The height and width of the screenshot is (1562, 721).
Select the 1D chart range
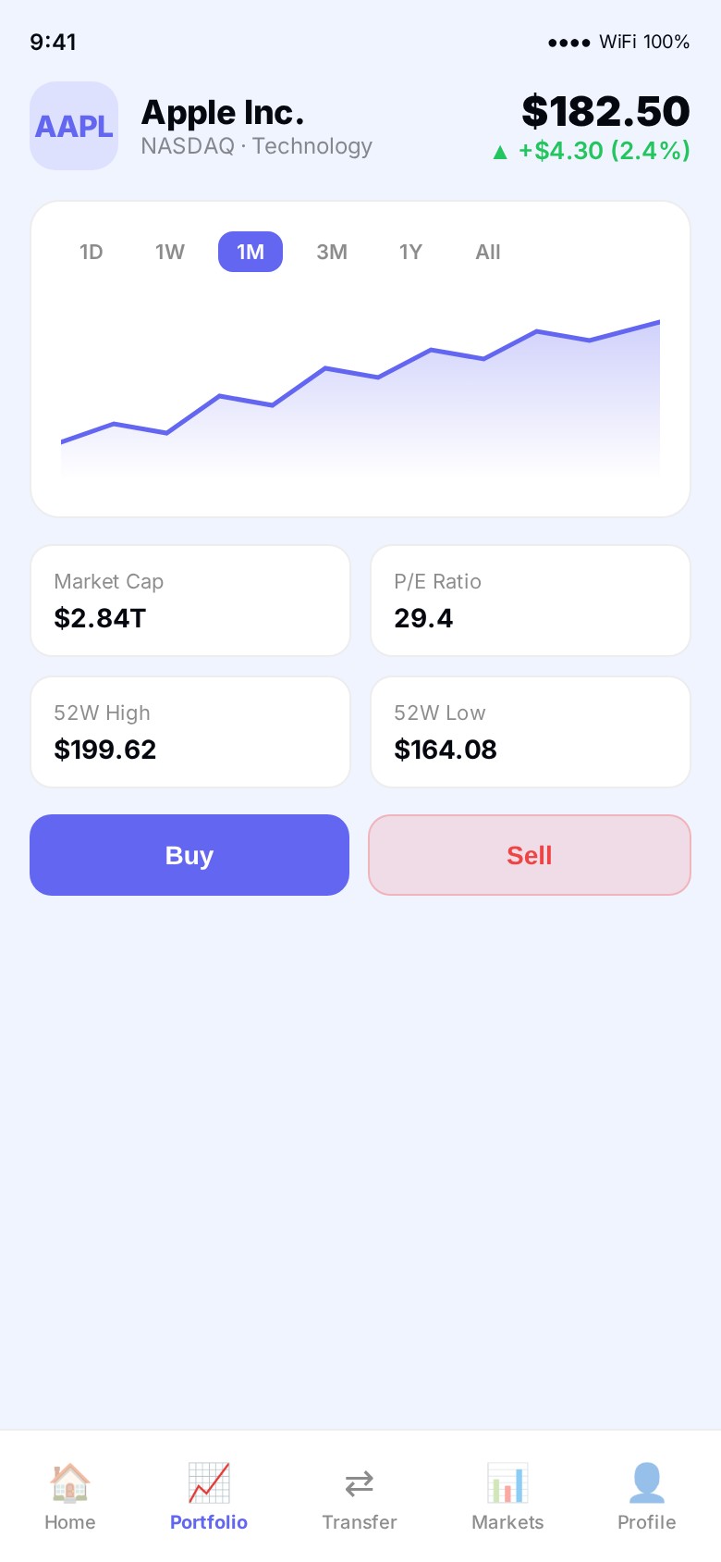pos(92,252)
